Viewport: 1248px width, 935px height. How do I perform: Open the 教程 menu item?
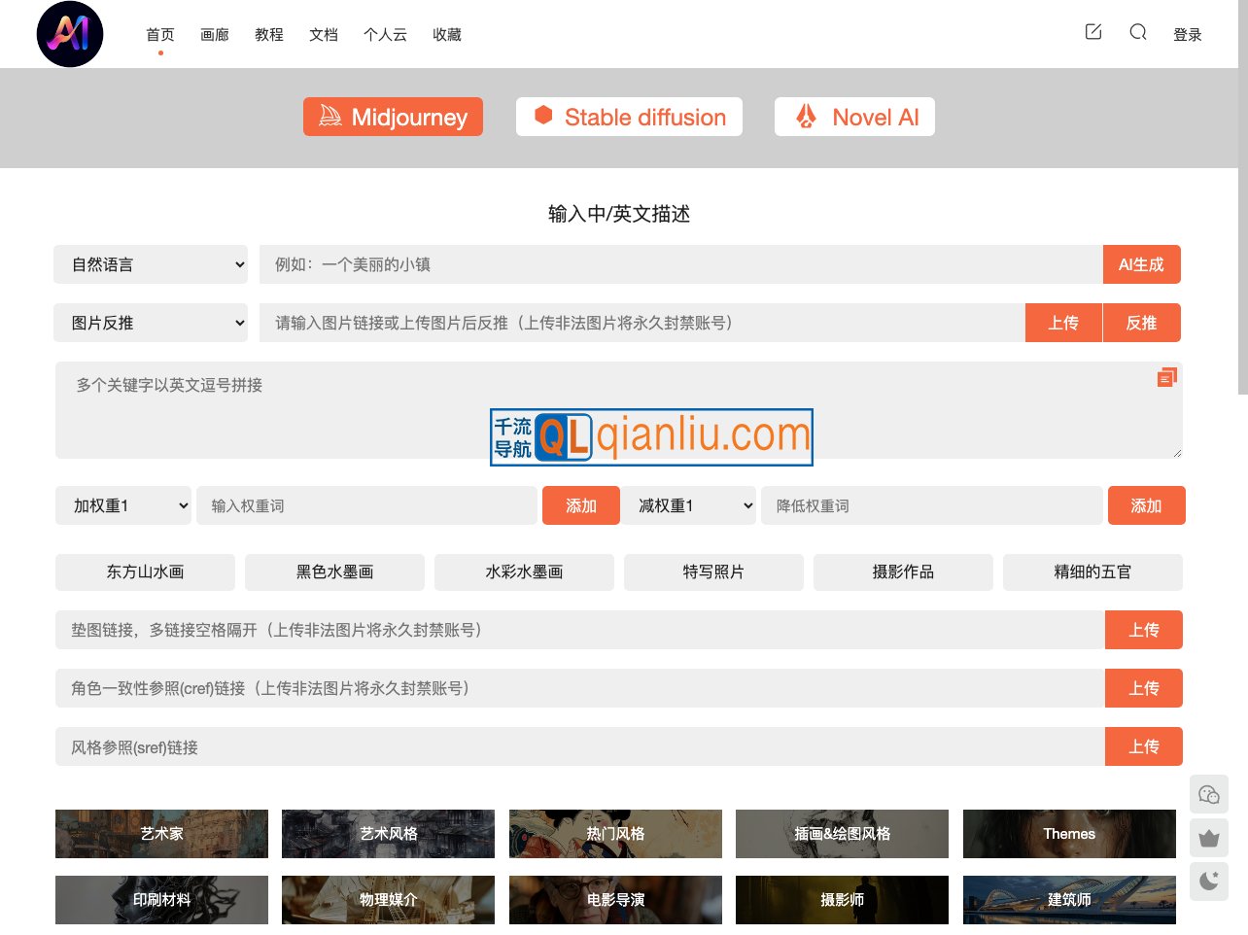click(269, 35)
